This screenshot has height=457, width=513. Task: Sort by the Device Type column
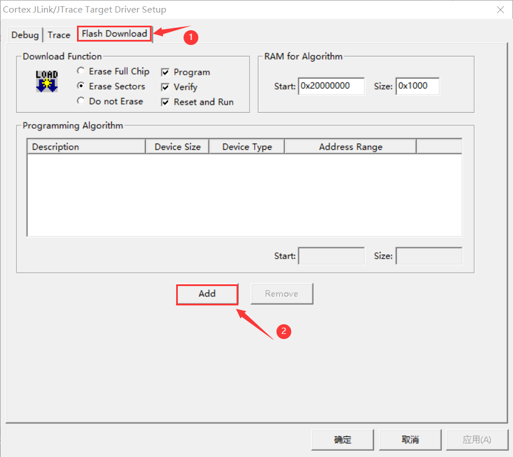point(246,146)
